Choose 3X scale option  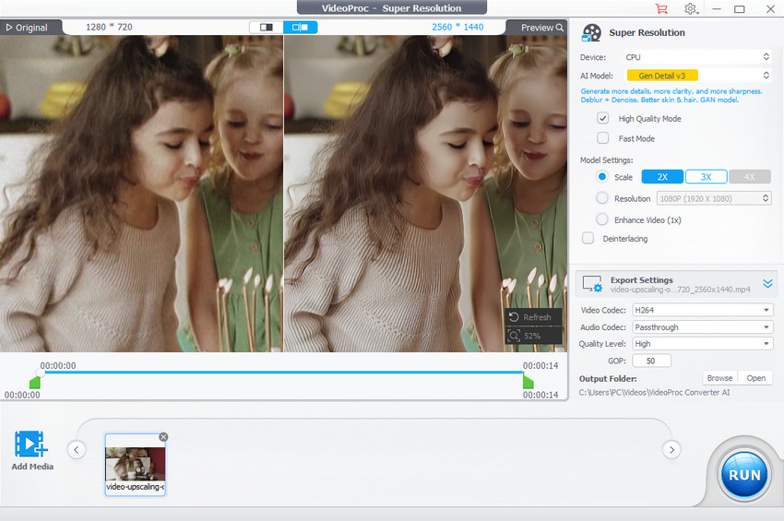coord(706,176)
